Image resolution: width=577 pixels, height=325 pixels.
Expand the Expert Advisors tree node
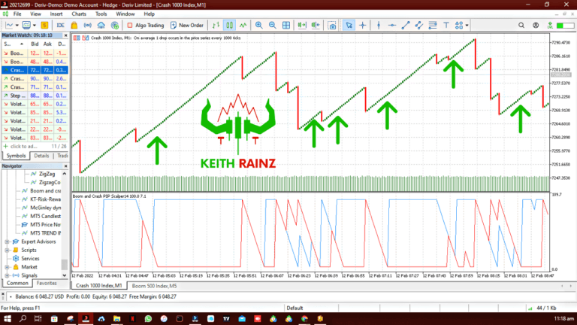tap(8, 241)
